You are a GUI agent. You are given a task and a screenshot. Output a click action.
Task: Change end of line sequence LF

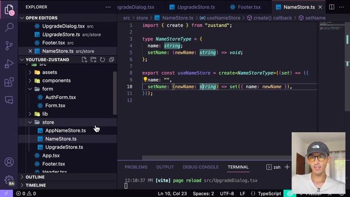[242, 193]
